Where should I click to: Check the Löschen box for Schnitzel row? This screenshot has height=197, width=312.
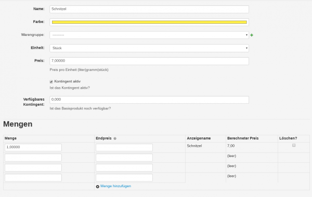click(x=294, y=146)
